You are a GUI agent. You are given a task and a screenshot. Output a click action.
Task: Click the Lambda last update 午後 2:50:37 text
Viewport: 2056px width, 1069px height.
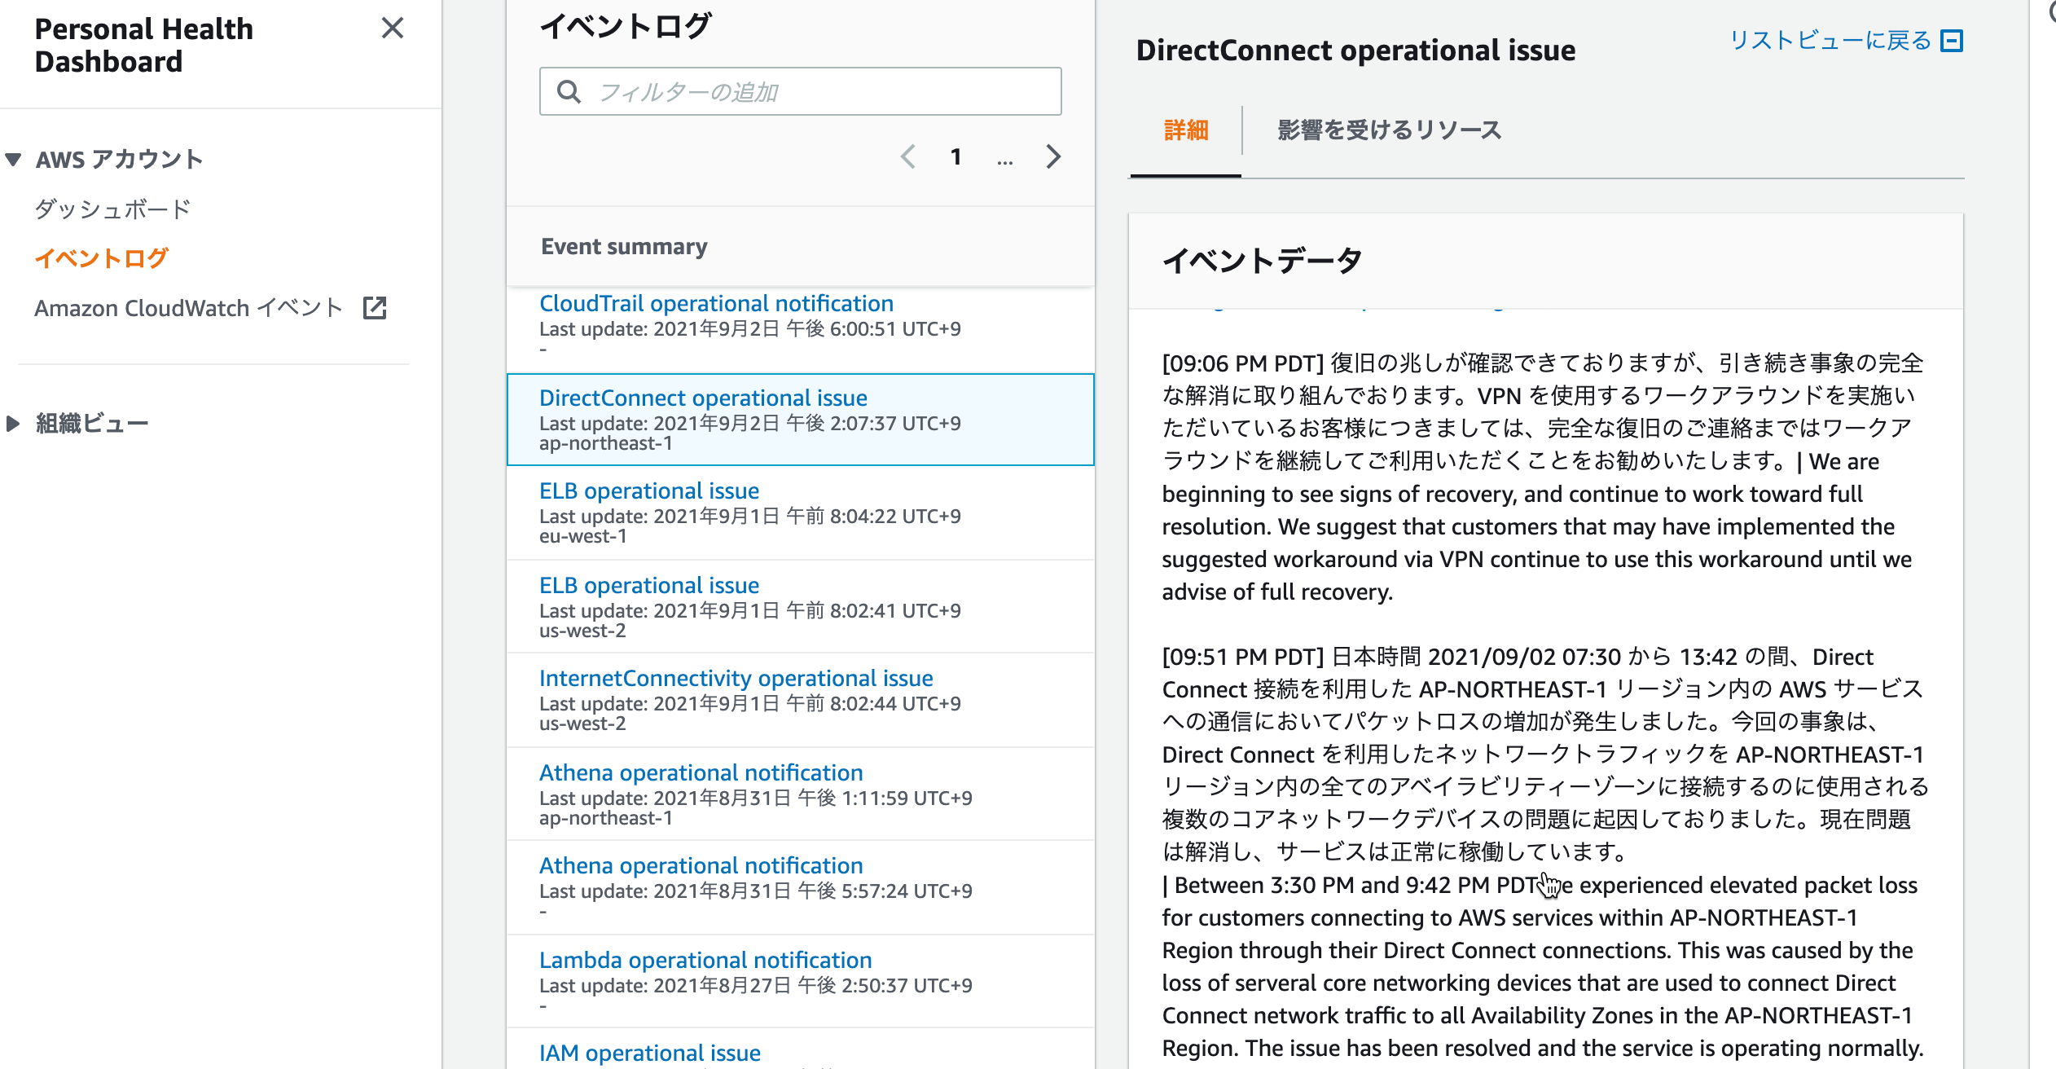point(756,985)
